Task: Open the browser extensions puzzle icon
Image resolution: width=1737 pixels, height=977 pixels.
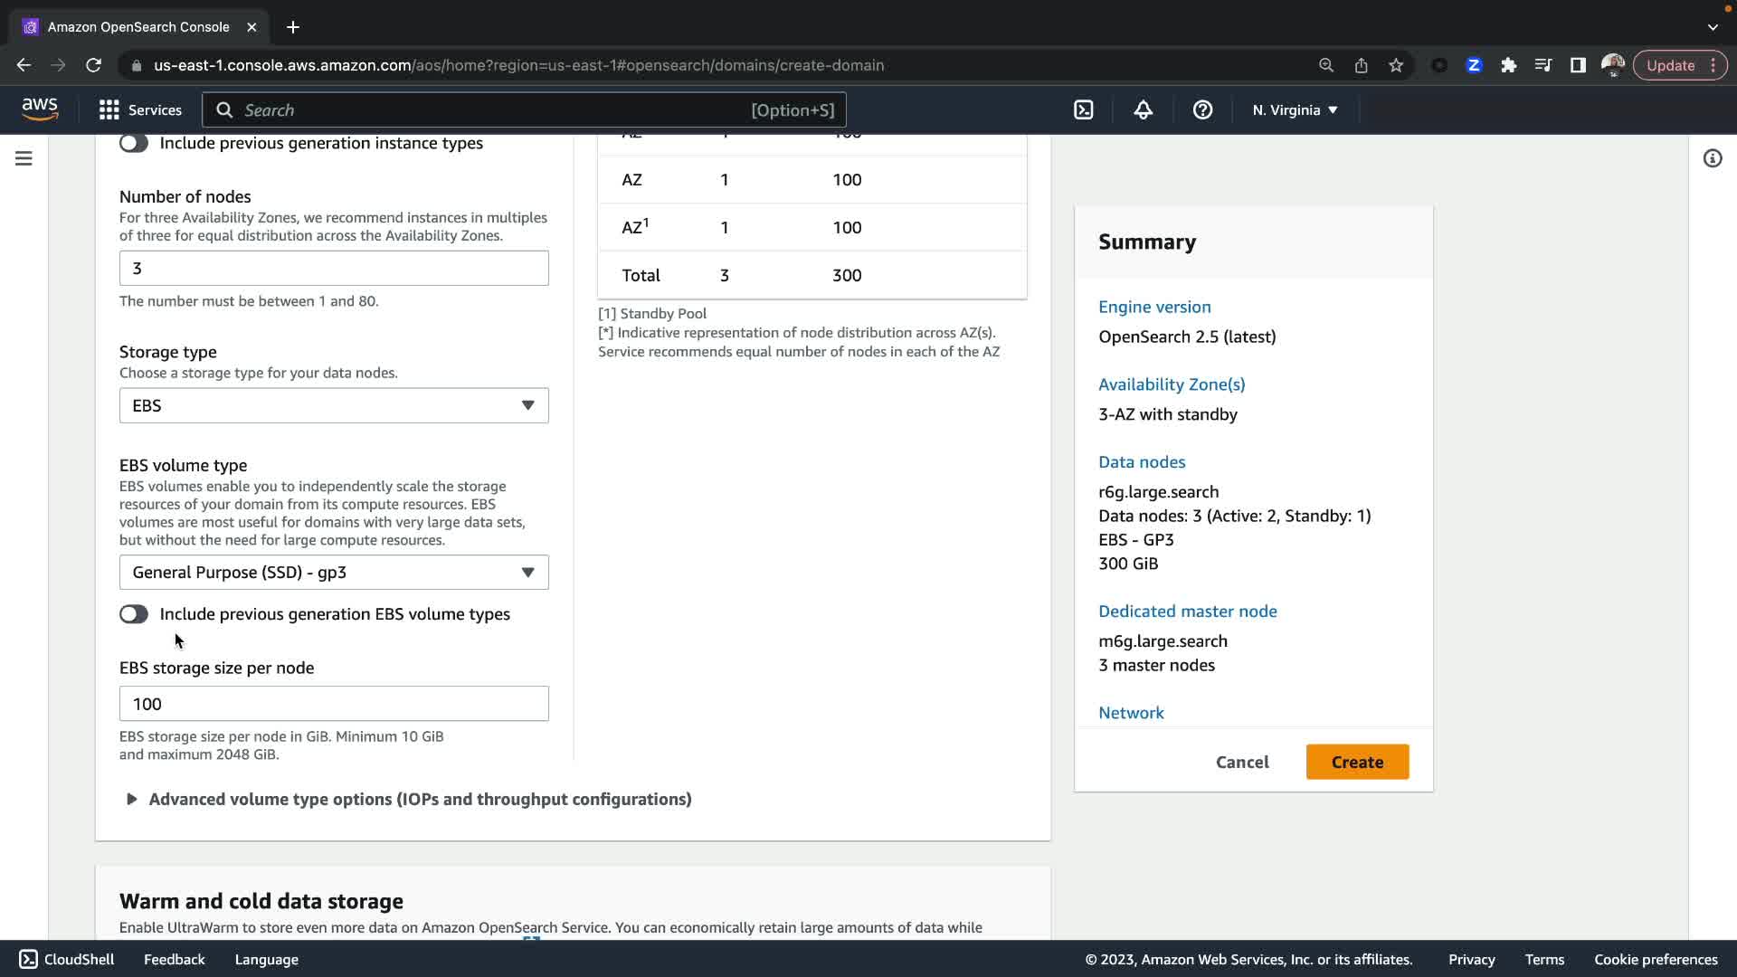Action: pyautogui.click(x=1508, y=65)
